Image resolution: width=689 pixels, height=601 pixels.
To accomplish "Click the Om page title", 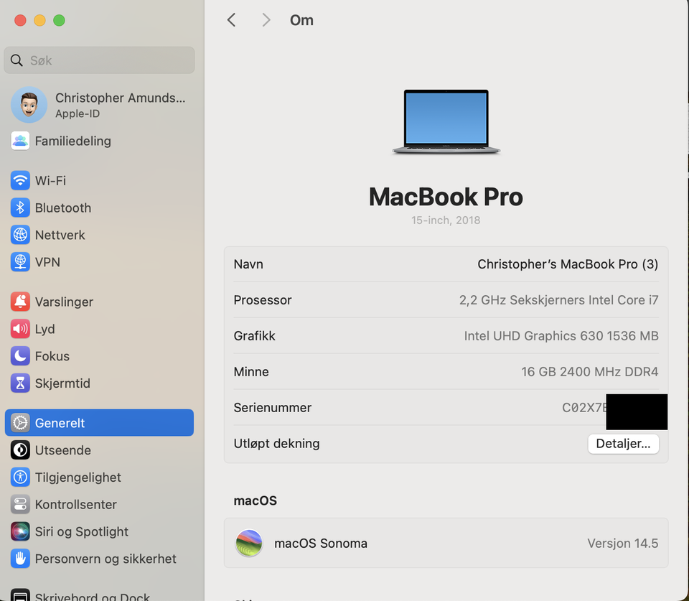I will [x=301, y=20].
